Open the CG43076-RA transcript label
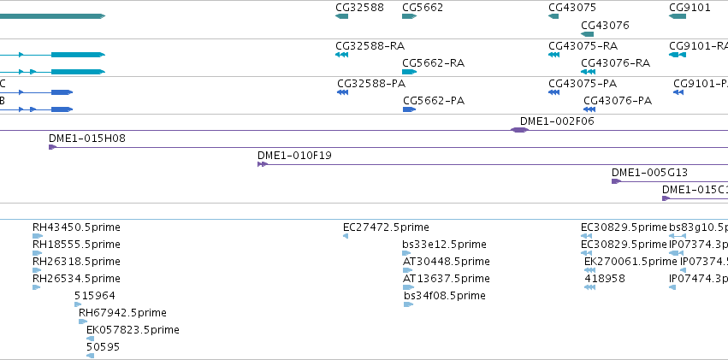Image resolution: width=728 pixels, height=360 pixels. click(x=616, y=63)
